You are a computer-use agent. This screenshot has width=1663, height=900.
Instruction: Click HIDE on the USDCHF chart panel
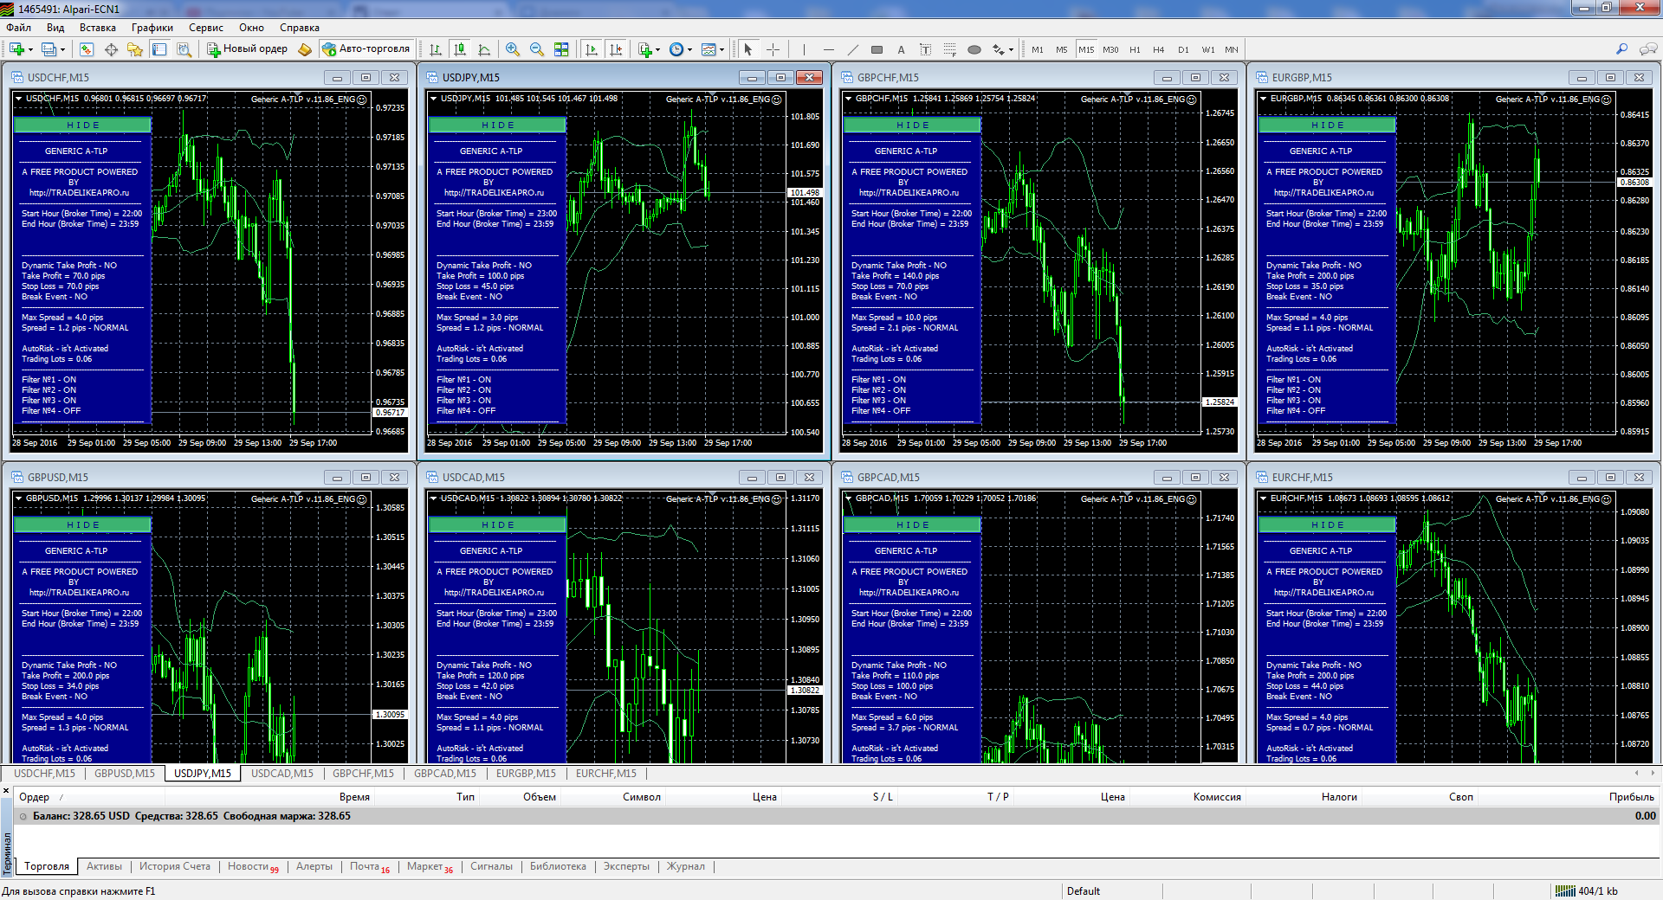pos(83,125)
